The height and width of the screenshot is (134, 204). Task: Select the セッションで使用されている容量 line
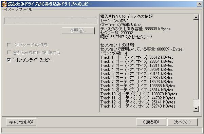pyautogui.click(x=142, y=49)
